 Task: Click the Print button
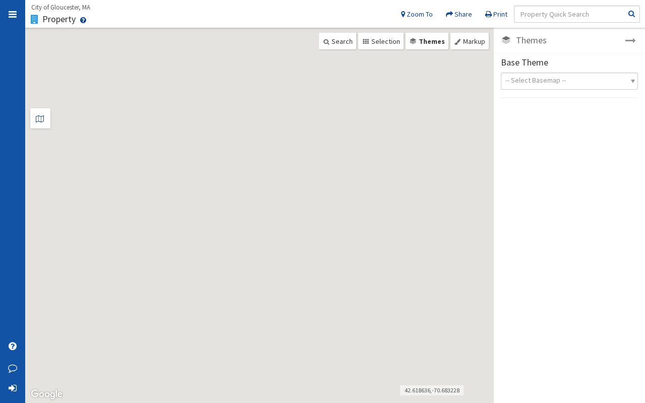point(496,14)
